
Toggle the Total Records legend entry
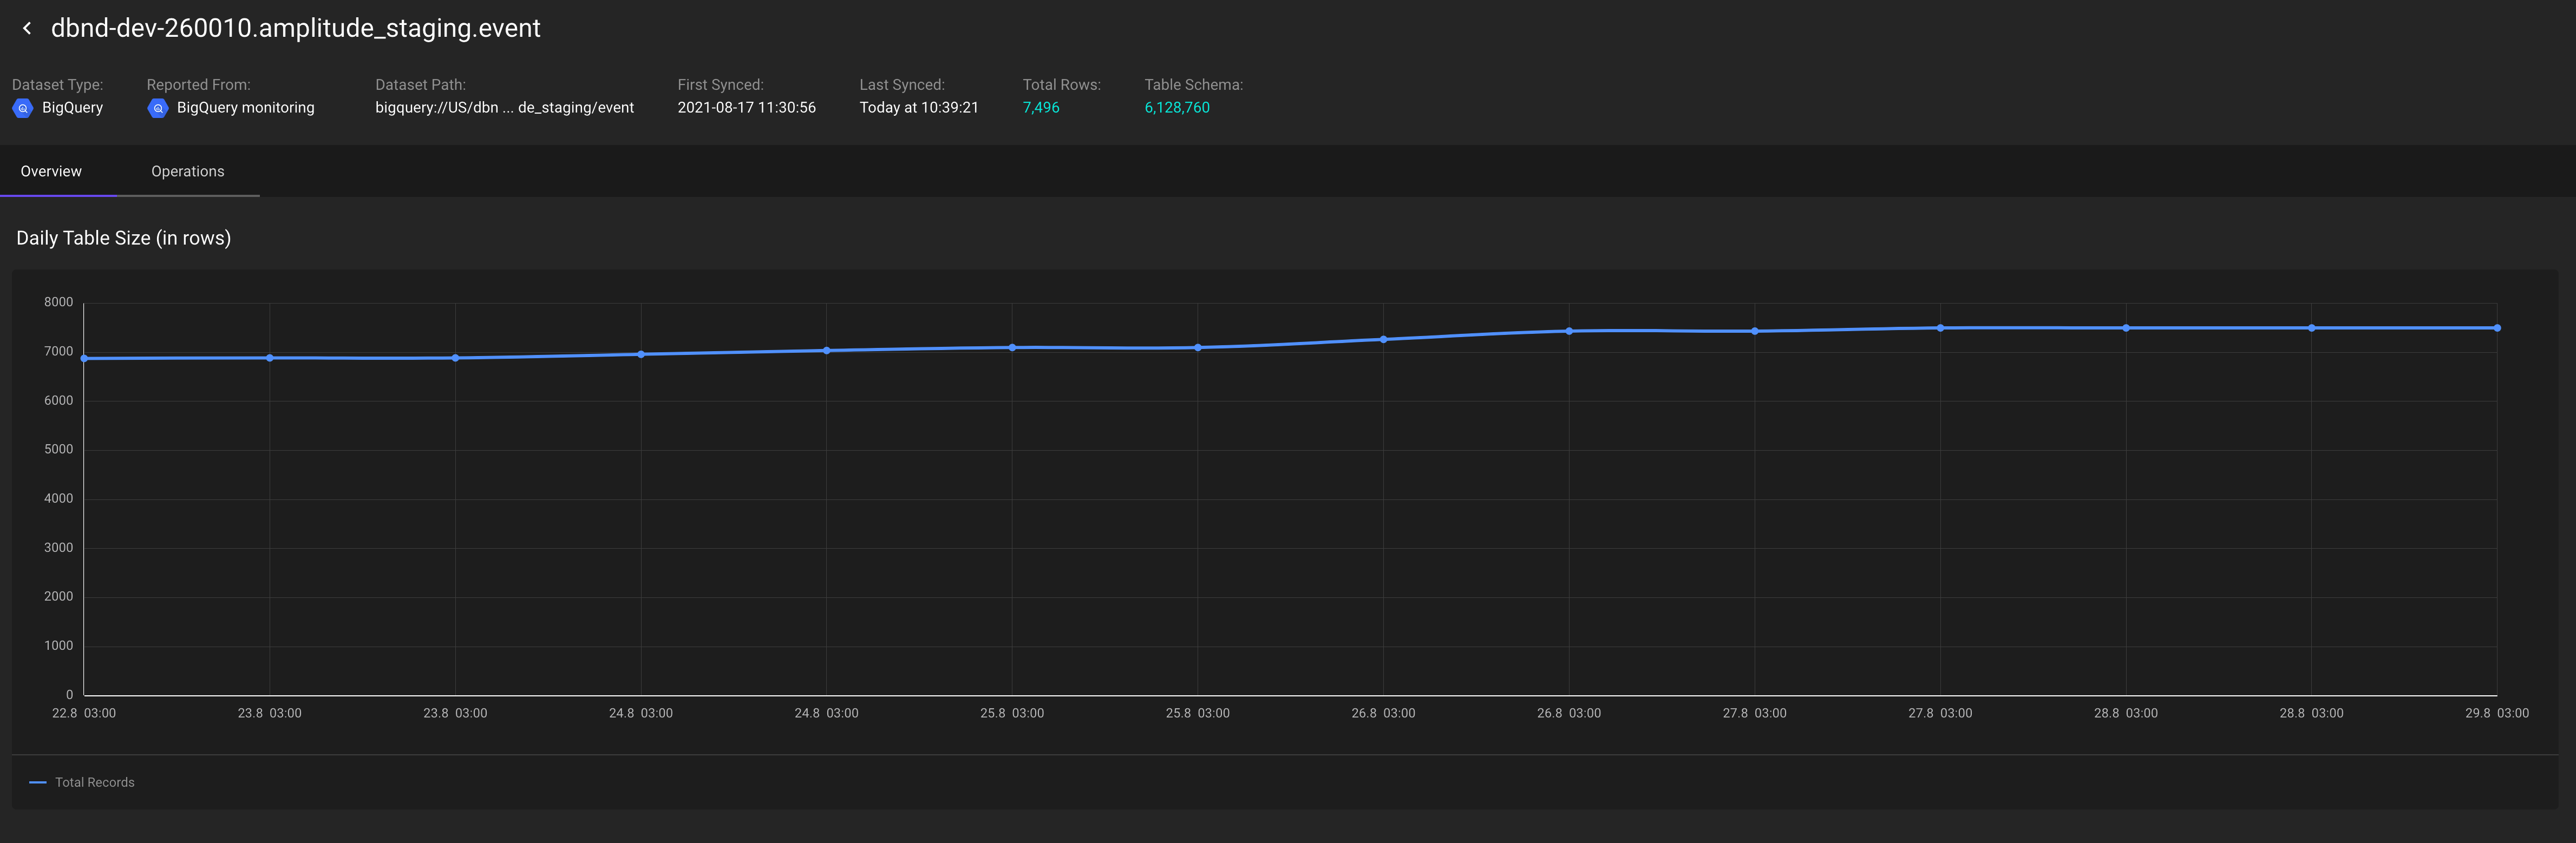click(x=94, y=782)
